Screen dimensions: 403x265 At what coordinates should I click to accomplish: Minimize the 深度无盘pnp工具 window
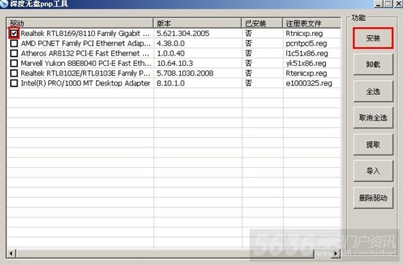coord(378,3)
